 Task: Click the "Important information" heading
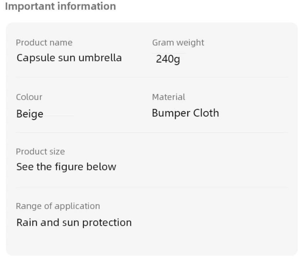(61, 6)
